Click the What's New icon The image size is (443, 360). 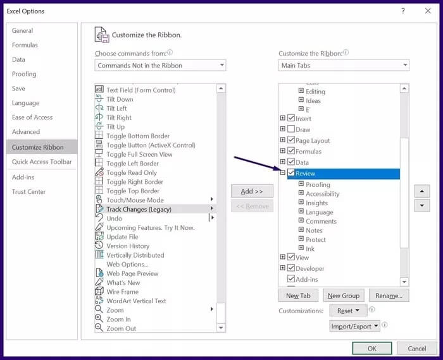point(99,282)
